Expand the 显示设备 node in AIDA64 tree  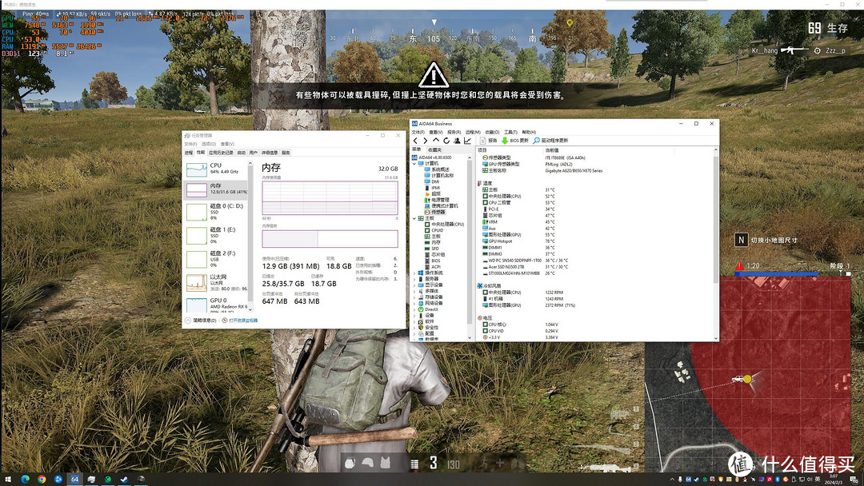pyautogui.click(x=414, y=285)
